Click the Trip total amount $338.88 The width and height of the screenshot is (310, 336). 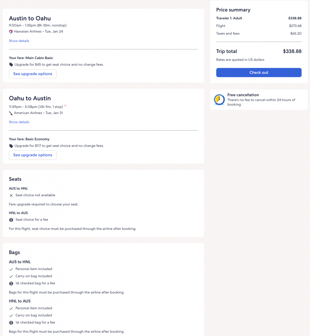point(292,52)
